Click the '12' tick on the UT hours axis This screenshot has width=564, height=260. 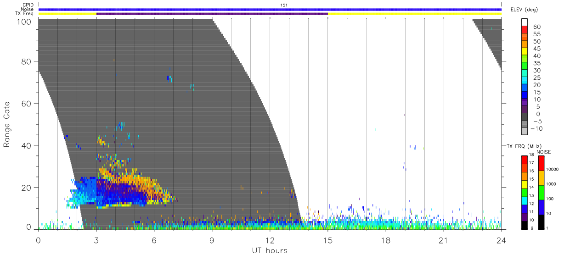(270, 241)
